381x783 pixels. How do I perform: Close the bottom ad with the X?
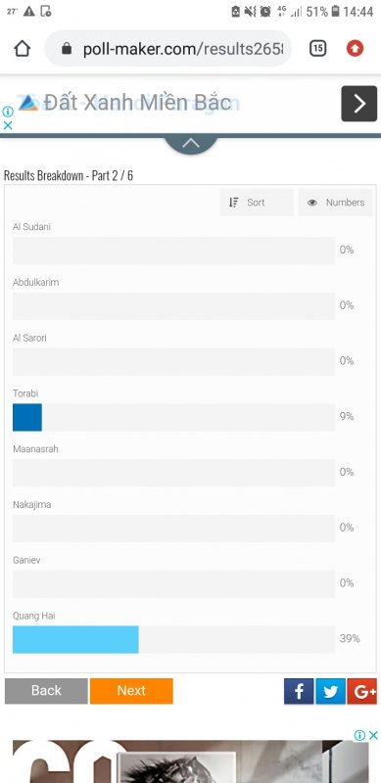point(373,735)
